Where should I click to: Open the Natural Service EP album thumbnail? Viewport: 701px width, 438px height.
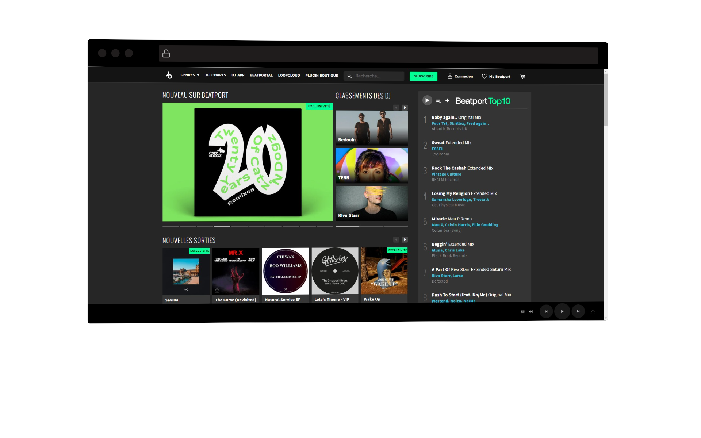(x=285, y=271)
